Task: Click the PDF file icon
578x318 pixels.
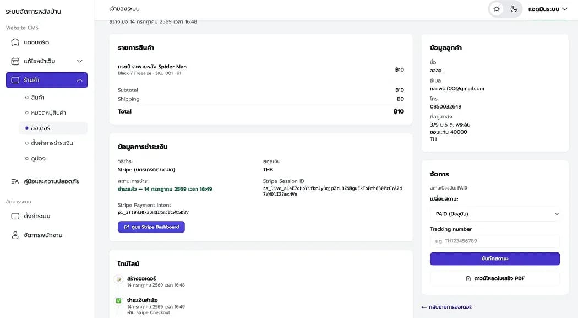Action: click(468, 278)
